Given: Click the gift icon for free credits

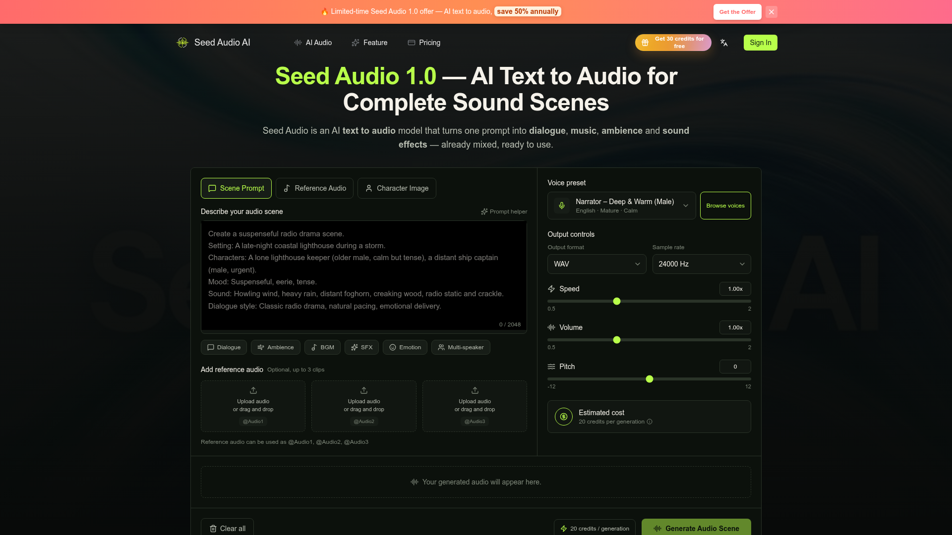Looking at the screenshot, I should coord(645,43).
